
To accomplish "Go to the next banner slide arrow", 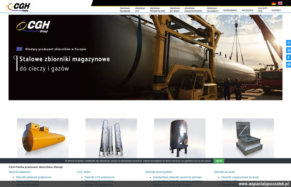I will point(276,57).
